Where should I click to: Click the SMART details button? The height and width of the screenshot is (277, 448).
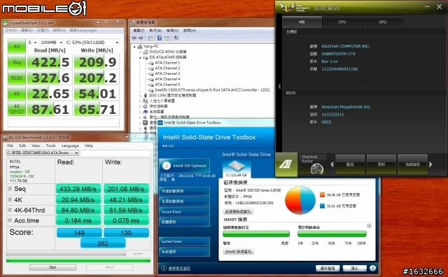[x=238, y=252]
